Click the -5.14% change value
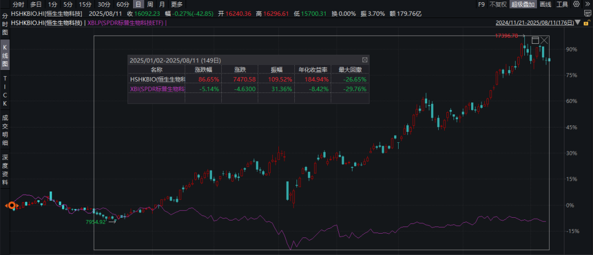The width and height of the screenshot is (593, 255). [x=210, y=89]
